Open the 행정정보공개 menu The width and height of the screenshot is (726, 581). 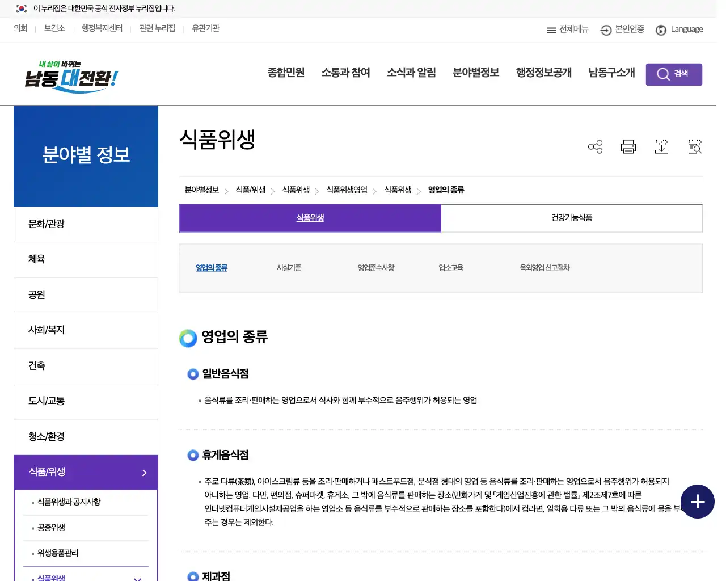click(543, 73)
